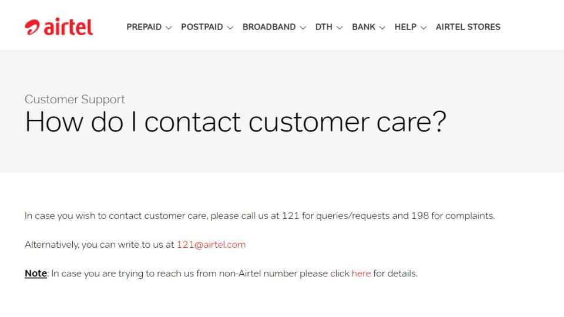The height and width of the screenshot is (317, 564).
Task: Expand the chevron next to Postpaid
Action: (x=230, y=28)
